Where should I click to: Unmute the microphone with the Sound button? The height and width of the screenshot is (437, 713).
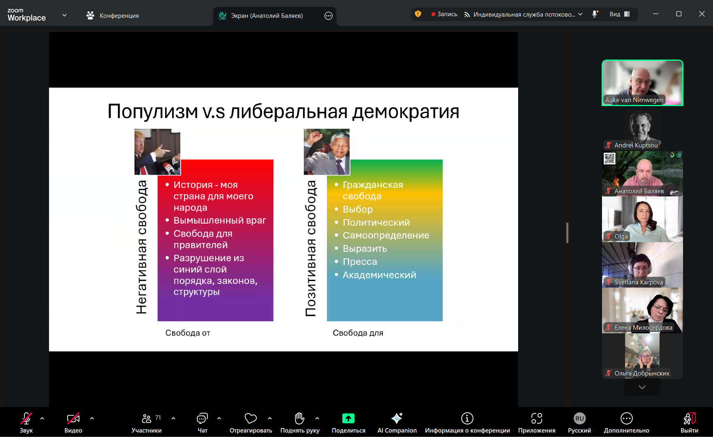click(26, 422)
